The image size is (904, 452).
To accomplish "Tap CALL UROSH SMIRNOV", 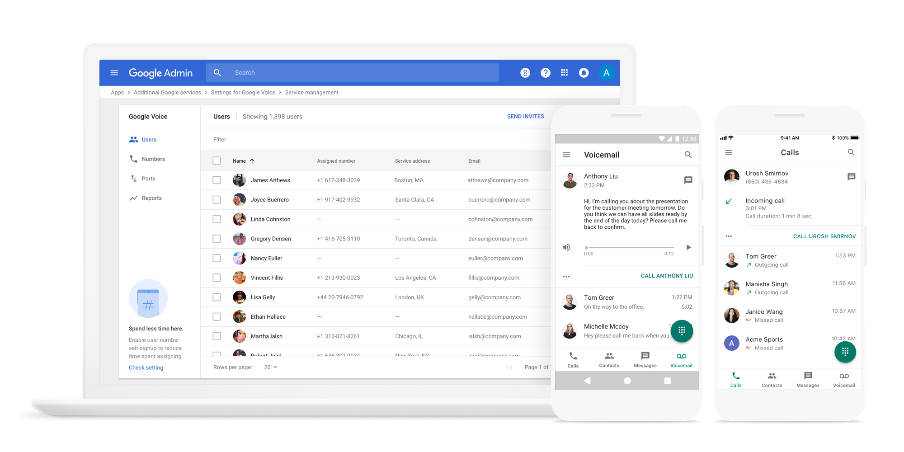I will coord(824,236).
